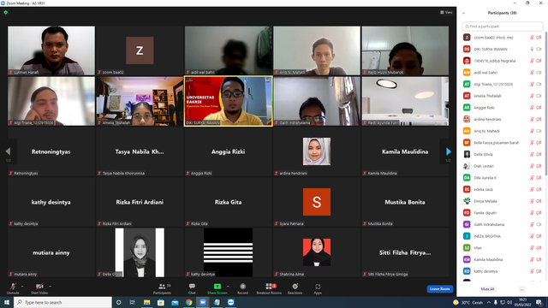The height and width of the screenshot is (308, 548).
Task: Click Start Video camera button
Action: pos(39,288)
